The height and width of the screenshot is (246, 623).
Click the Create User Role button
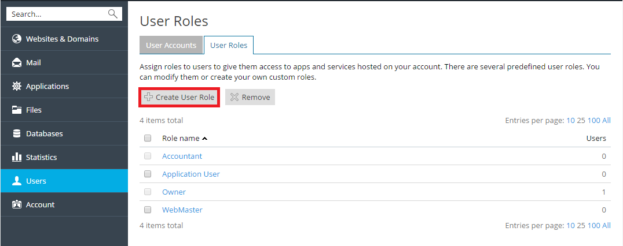click(179, 98)
